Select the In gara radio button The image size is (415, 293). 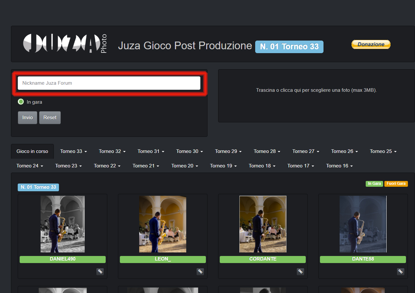pyautogui.click(x=21, y=102)
